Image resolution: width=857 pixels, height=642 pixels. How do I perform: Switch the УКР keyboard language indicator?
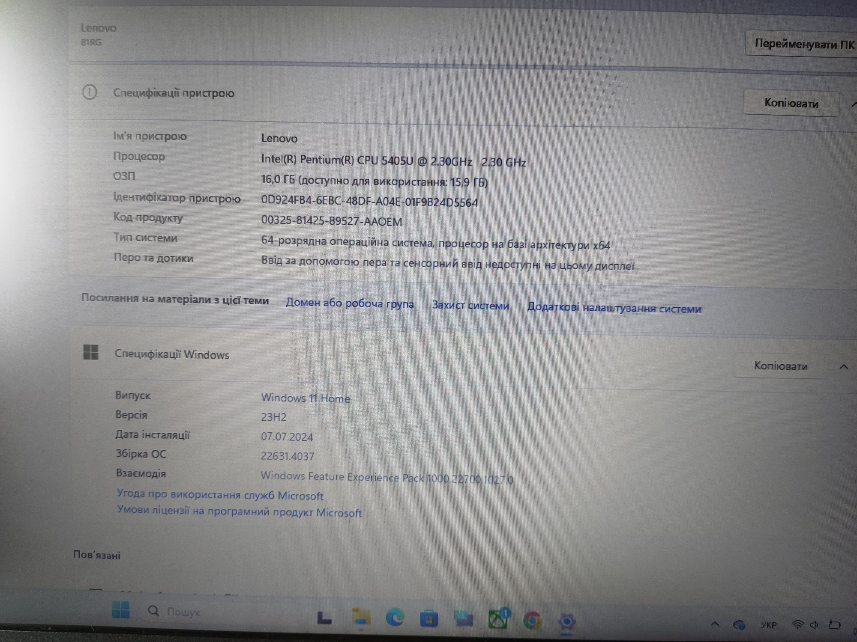(769, 625)
